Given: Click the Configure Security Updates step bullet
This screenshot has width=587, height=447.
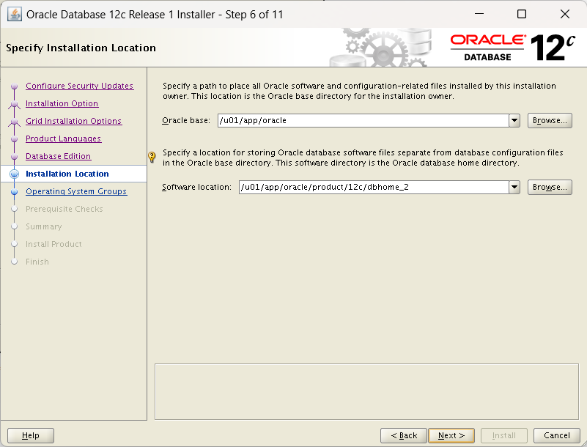Looking at the screenshot, I should pyautogui.click(x=14, y=86).
